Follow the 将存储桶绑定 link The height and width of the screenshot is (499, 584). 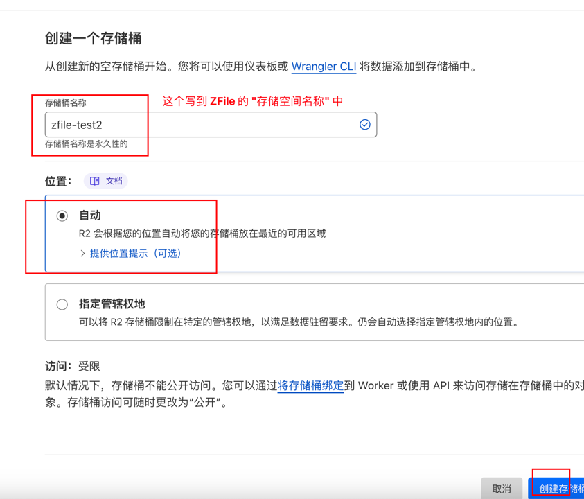tap(310, 386)
